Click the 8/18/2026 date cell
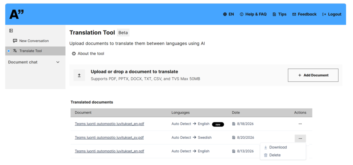Image resolution: width=353 pixels, height=165 pixels. click(x=243, y=124)
